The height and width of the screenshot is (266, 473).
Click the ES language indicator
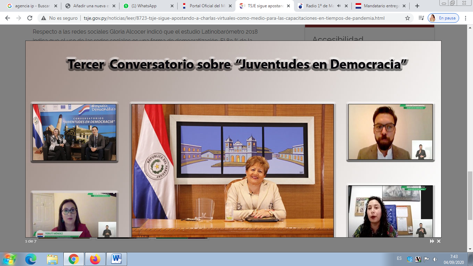399,258
